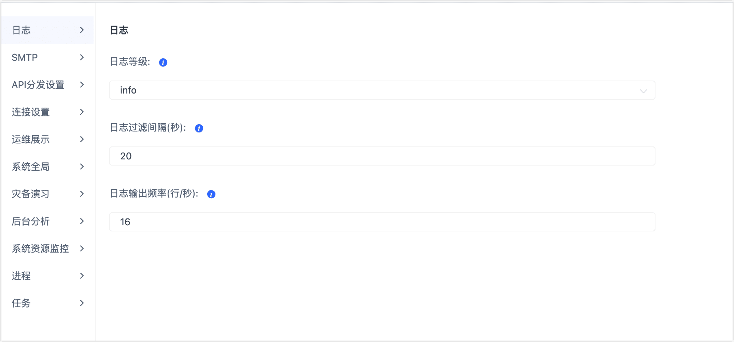Click the chevron beside SMTP
This screenshot has width=734, height=342.
[82, 57]
